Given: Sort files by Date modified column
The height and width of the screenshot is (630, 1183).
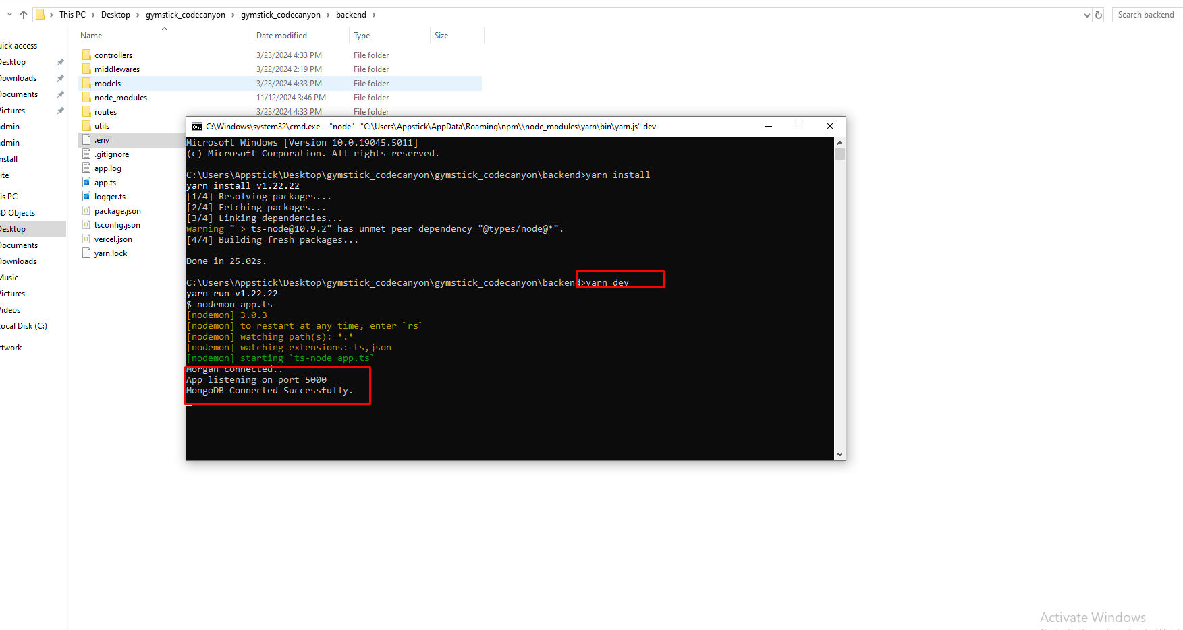Looking at the screenshot, I should coord(281,36).
